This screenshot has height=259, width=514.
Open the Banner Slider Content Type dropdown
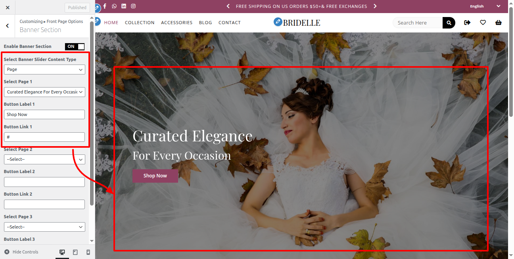pyautogui.click(x=44, y=69)
